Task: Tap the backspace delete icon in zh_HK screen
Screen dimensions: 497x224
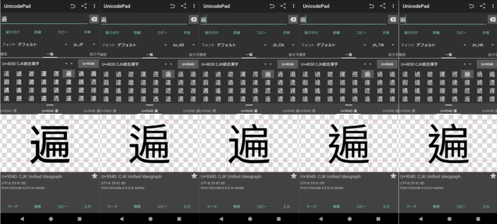Action: [x=492, y=20]
